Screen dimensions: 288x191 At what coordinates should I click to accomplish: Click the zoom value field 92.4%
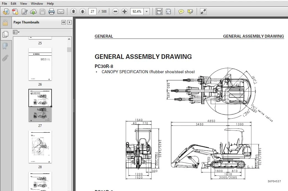(x=137, y=12)
